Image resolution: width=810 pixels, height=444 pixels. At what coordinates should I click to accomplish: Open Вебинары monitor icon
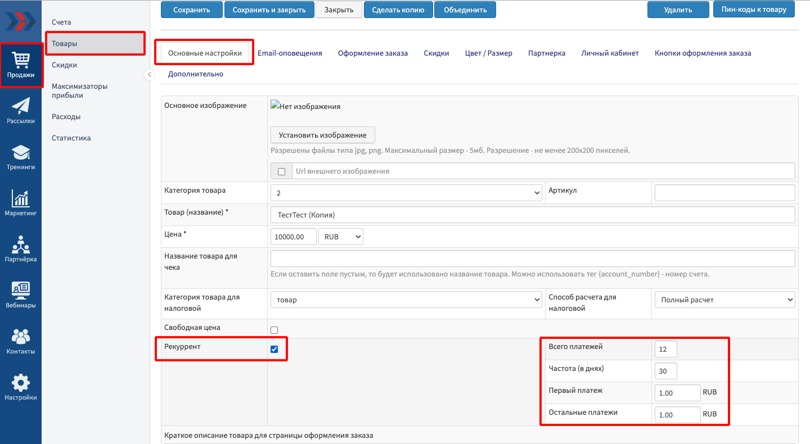(21, 295)
